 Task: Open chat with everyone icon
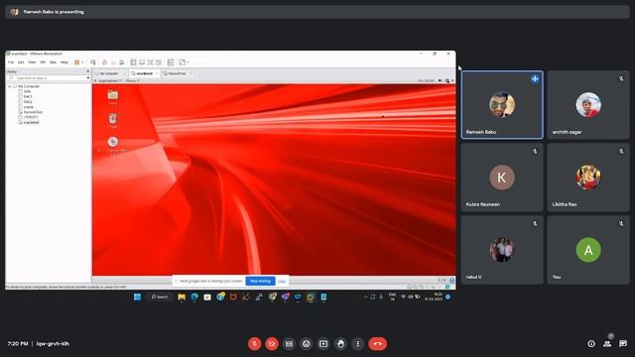tap(623, 344)
